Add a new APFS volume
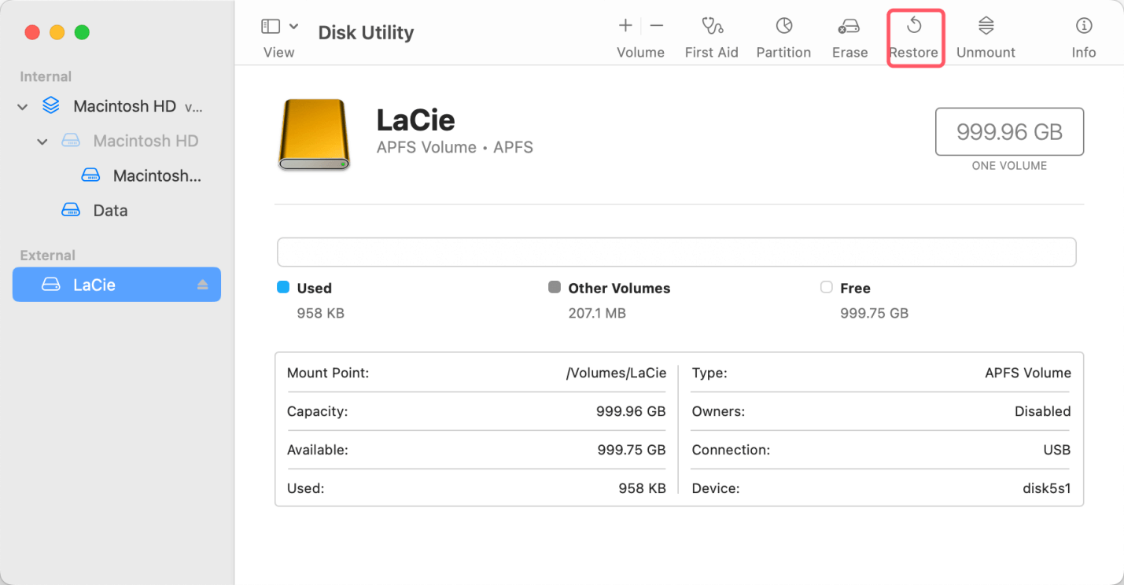The image size is (1124, 585). pyautogui.click(x=625, y=32)
